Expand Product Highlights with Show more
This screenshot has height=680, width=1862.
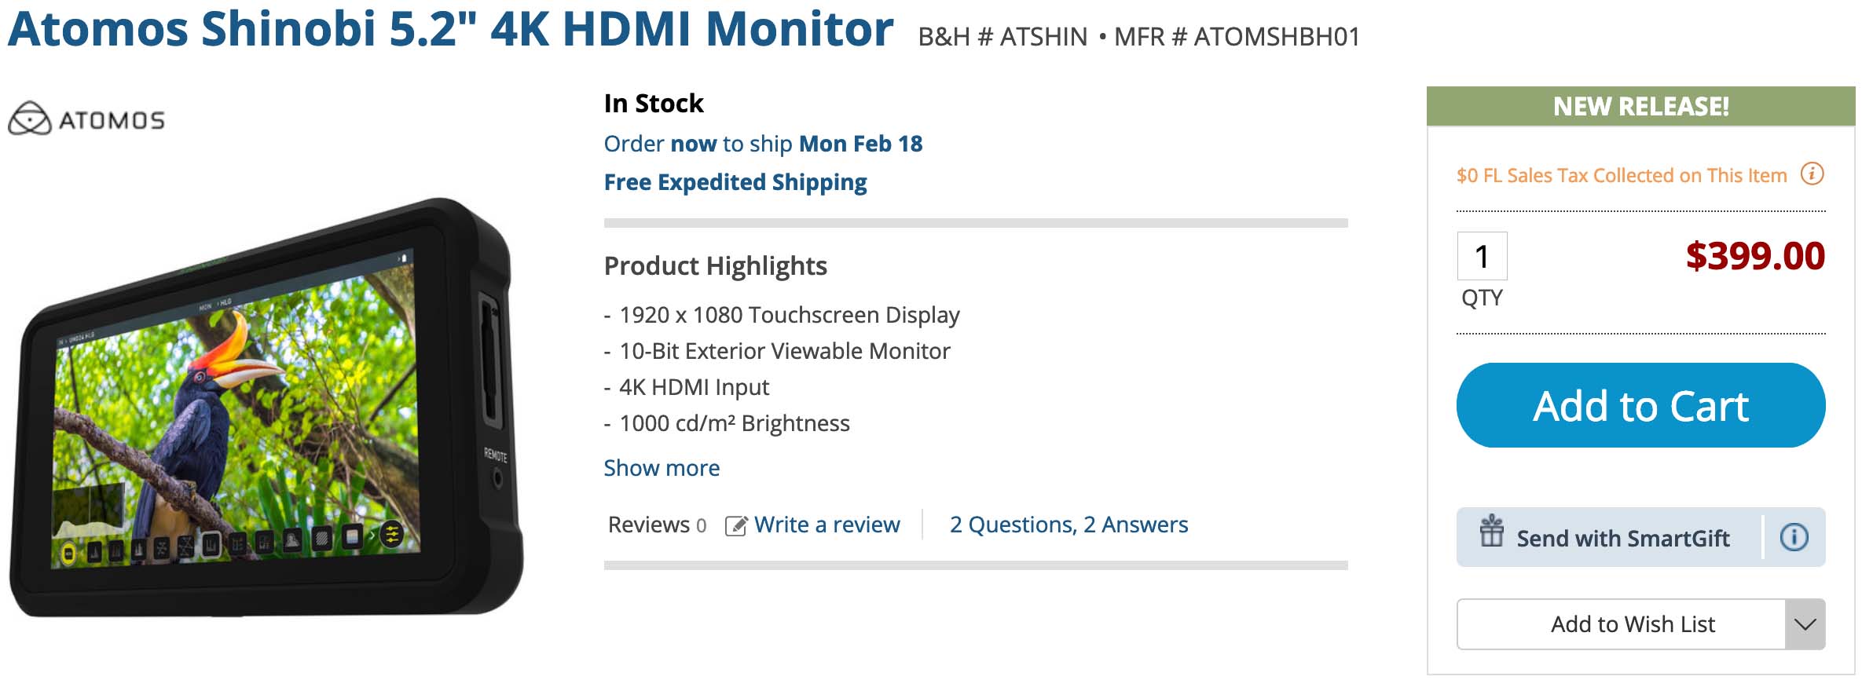662,468
